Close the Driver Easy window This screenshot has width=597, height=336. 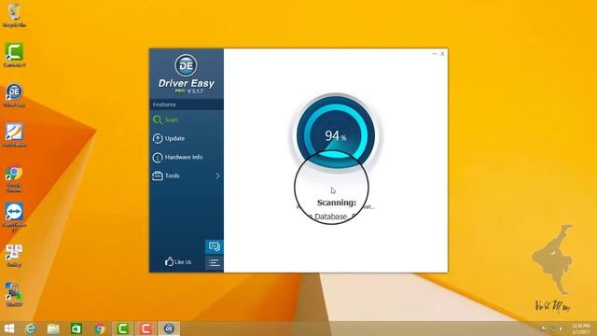coord(442,54)
